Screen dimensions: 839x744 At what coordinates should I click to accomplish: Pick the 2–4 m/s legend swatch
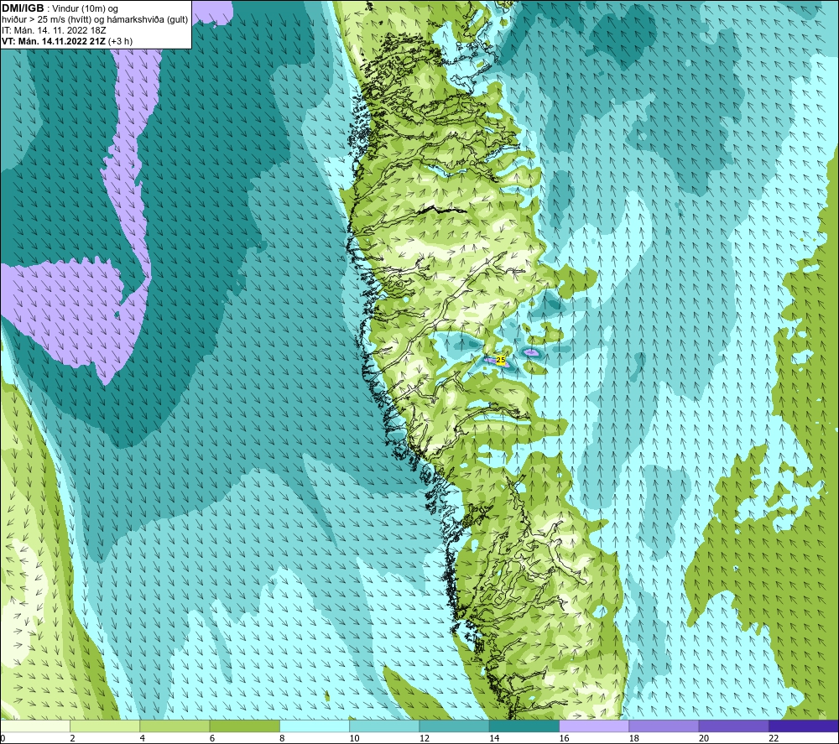(x=105, y=726)
